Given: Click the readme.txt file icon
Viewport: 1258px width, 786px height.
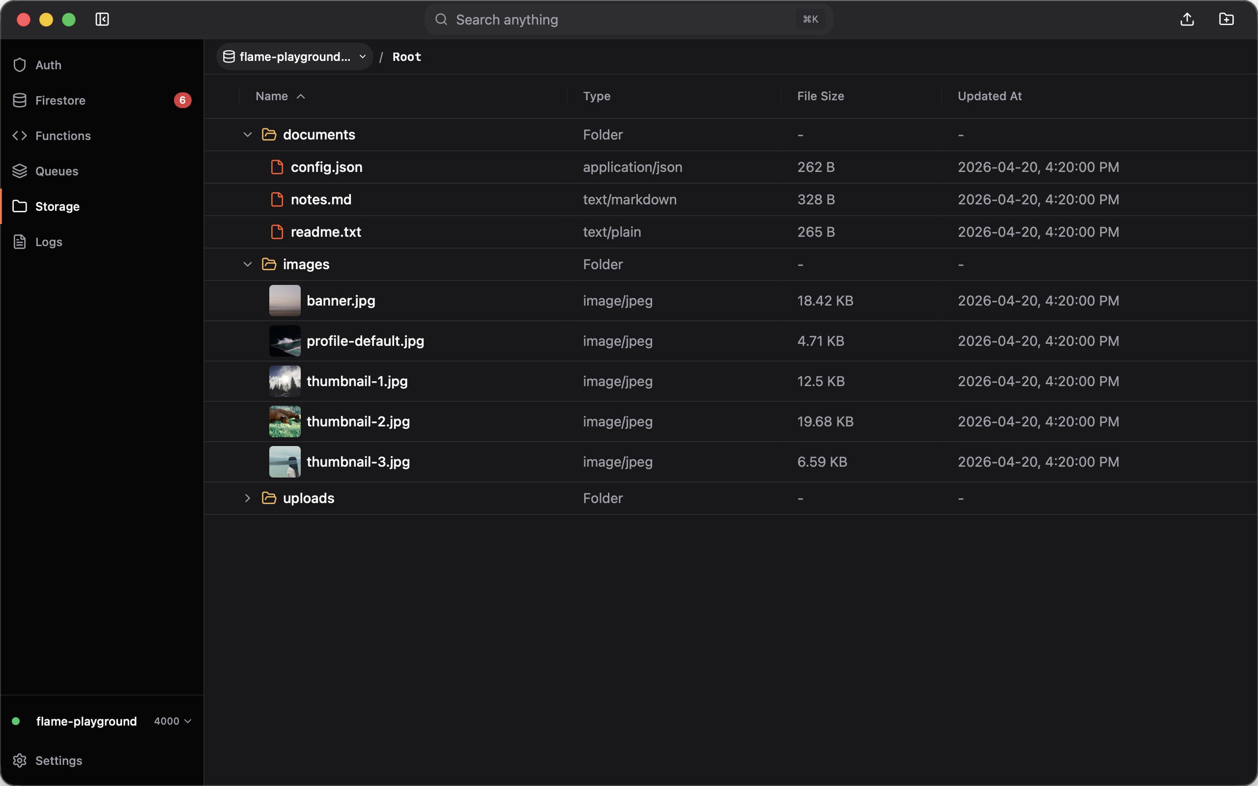Looking at the screenshot, I should 277,232.
